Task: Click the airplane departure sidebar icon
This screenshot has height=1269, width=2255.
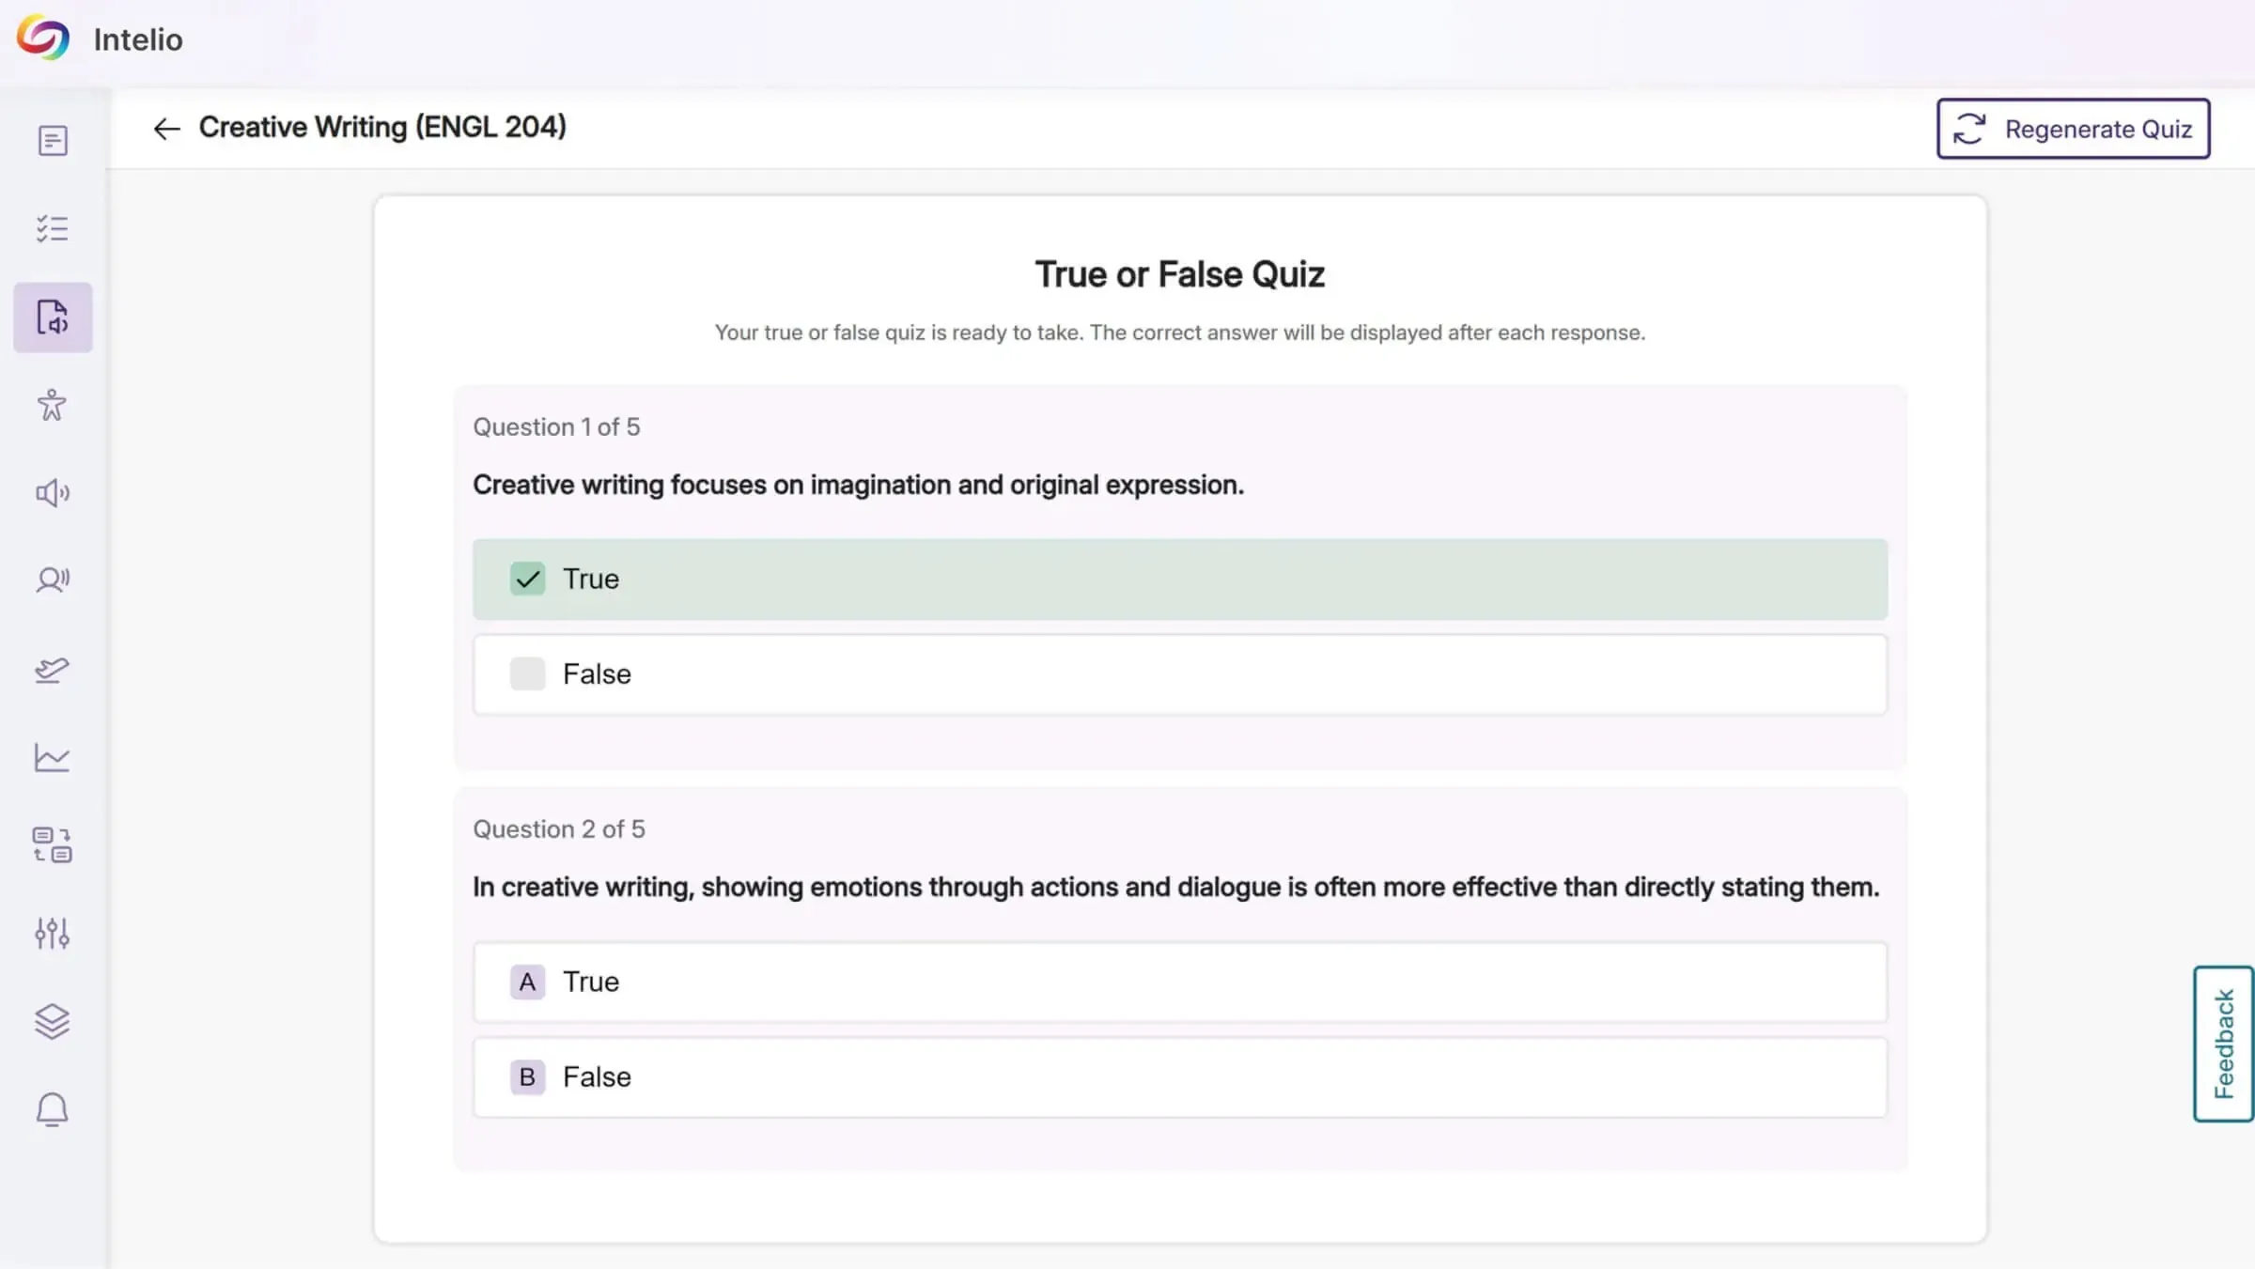Action: pyautogui.click(x=53, y=670)
